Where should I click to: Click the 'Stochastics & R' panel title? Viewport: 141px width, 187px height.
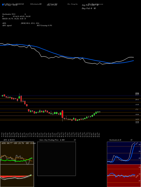(115, 140)
